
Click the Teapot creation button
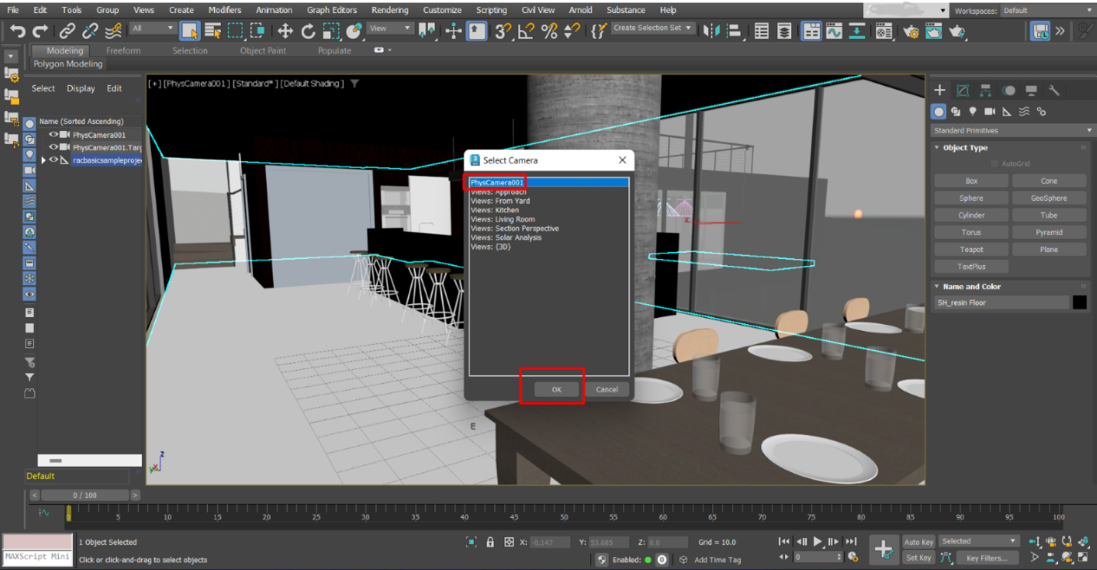971,249
